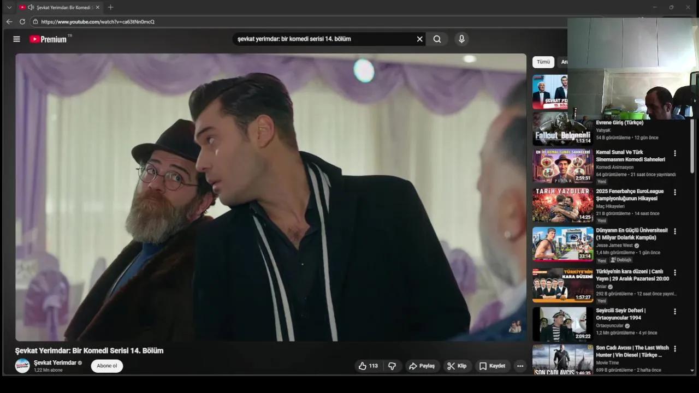The width and height of the screenshot is (699, 393).
Task: Open more actions three-dot menu under video
Action: (x=520, y=366)
